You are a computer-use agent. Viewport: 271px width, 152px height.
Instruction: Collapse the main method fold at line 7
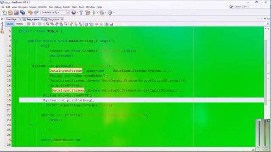coord(15,41)
